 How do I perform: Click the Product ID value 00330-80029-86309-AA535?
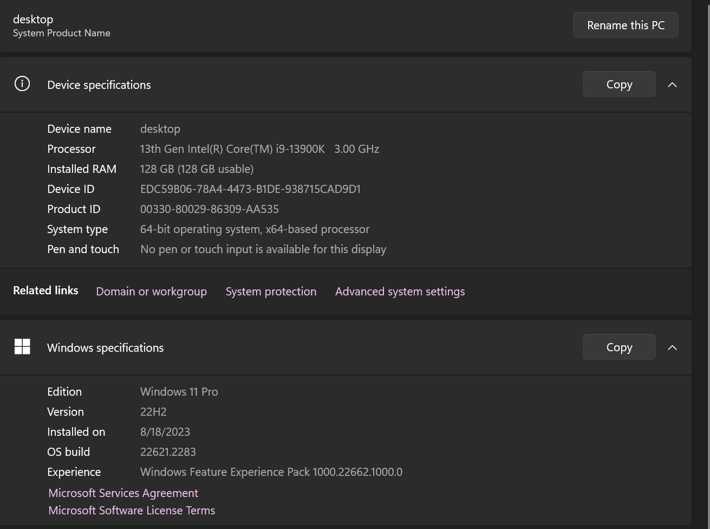pos(210,209)
